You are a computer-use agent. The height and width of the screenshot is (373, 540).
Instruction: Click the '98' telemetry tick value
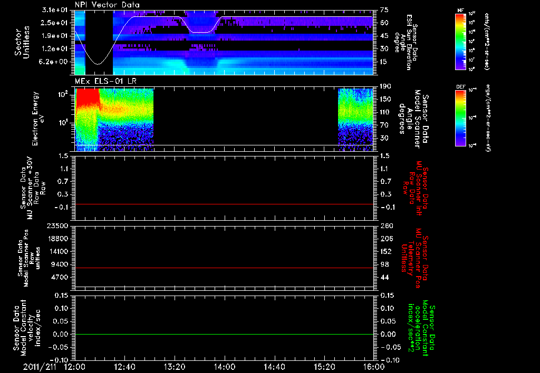point(384,264)
